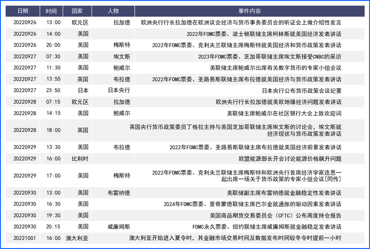Select 拉加德 in the 20220926 13:00 row

click(x=122, y=22)
